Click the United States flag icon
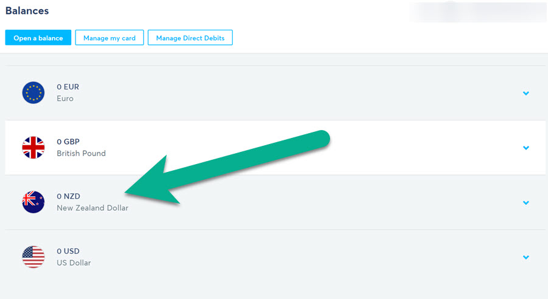 33,257
